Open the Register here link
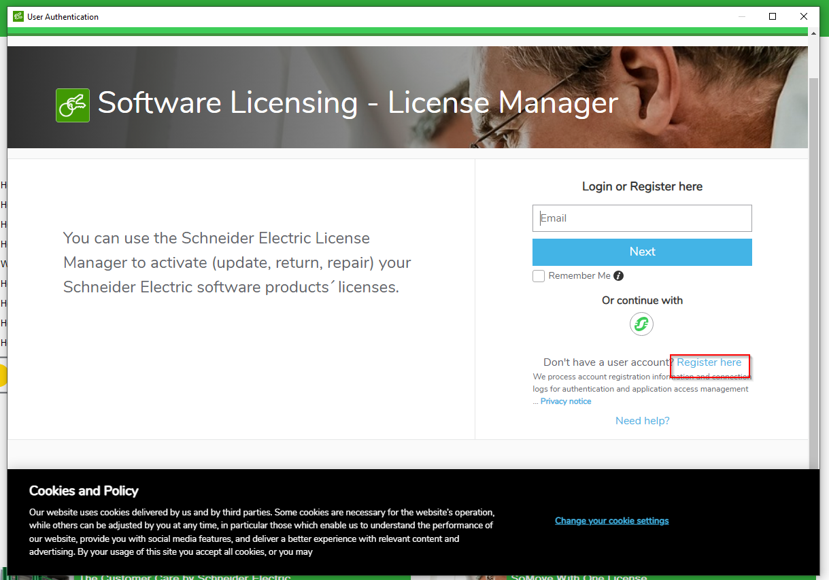This screenshot has height=580, width=829. point(709,362)
